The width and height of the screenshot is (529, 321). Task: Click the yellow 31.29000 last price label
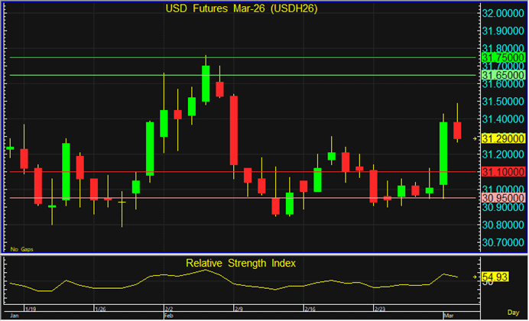point(503,138)
